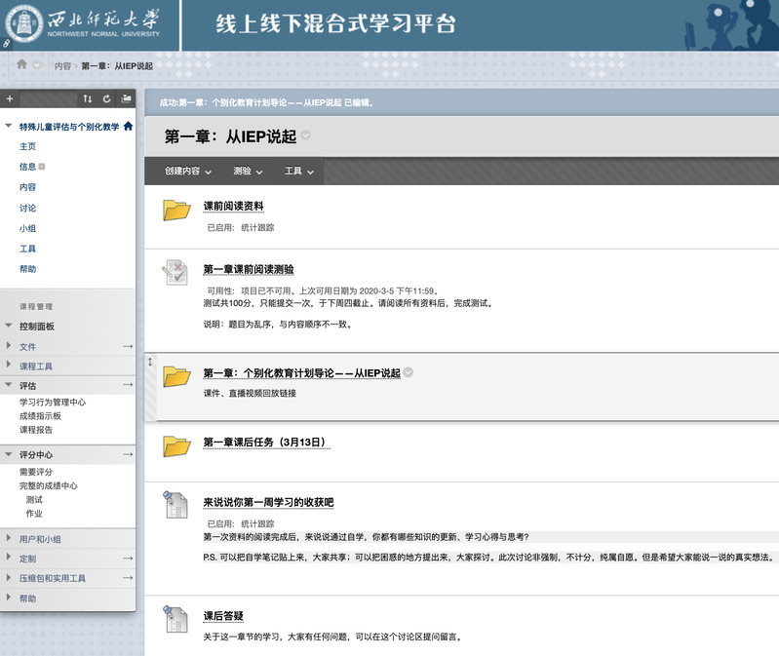Screen dimensions: 779x656
Task: Select 讨论 in the course menu
Action: (x=27, y=208)
